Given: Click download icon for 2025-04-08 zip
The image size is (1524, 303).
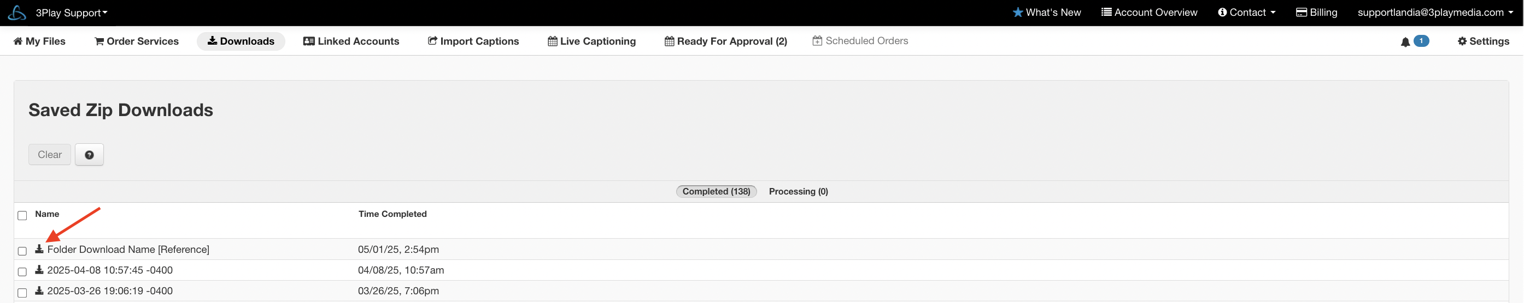Looking at the screenshot, I should tap(39, 270).
